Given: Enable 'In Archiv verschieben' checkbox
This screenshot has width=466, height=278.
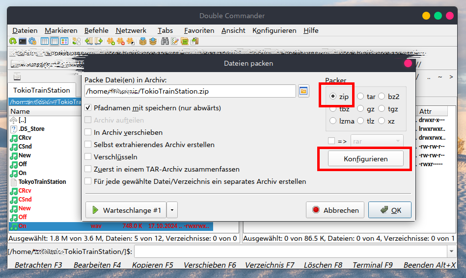Looking at the screenshot, I should point(88,132).
